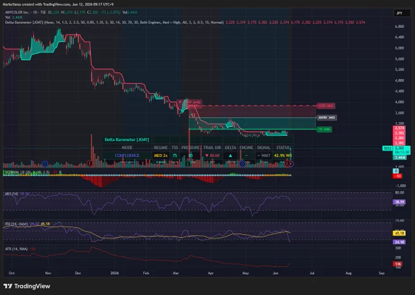The image size is (415, 295).
Task: Click the ENTRY price label
Action: pos(327,118)
